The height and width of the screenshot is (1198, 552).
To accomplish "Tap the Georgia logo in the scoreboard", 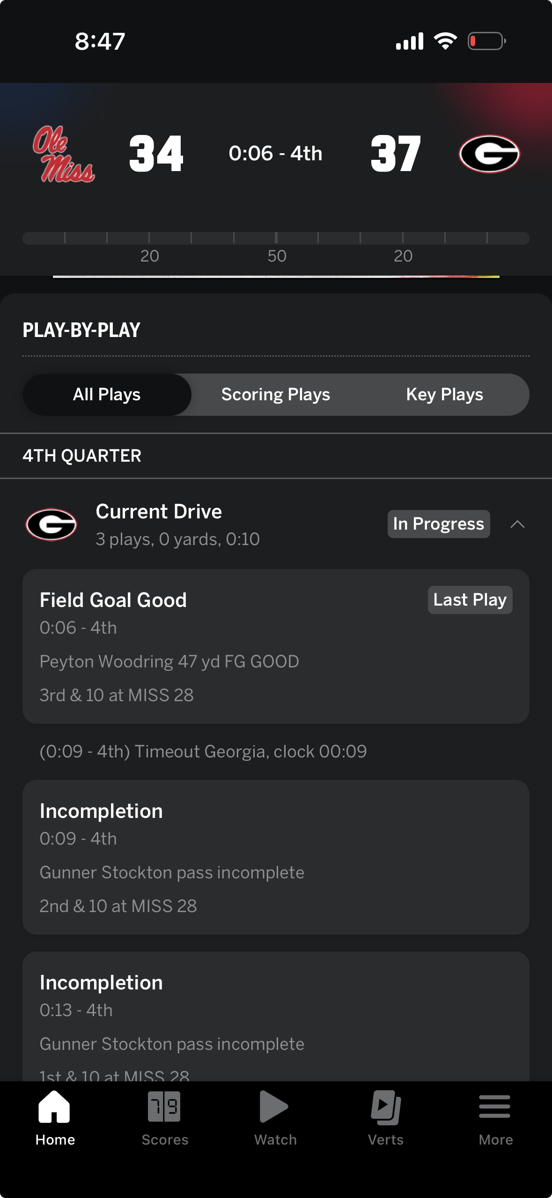I will (x=489, y=154).
